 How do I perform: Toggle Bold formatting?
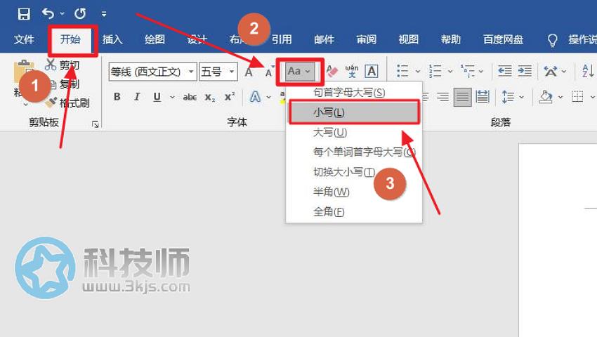tap(117, 97)
